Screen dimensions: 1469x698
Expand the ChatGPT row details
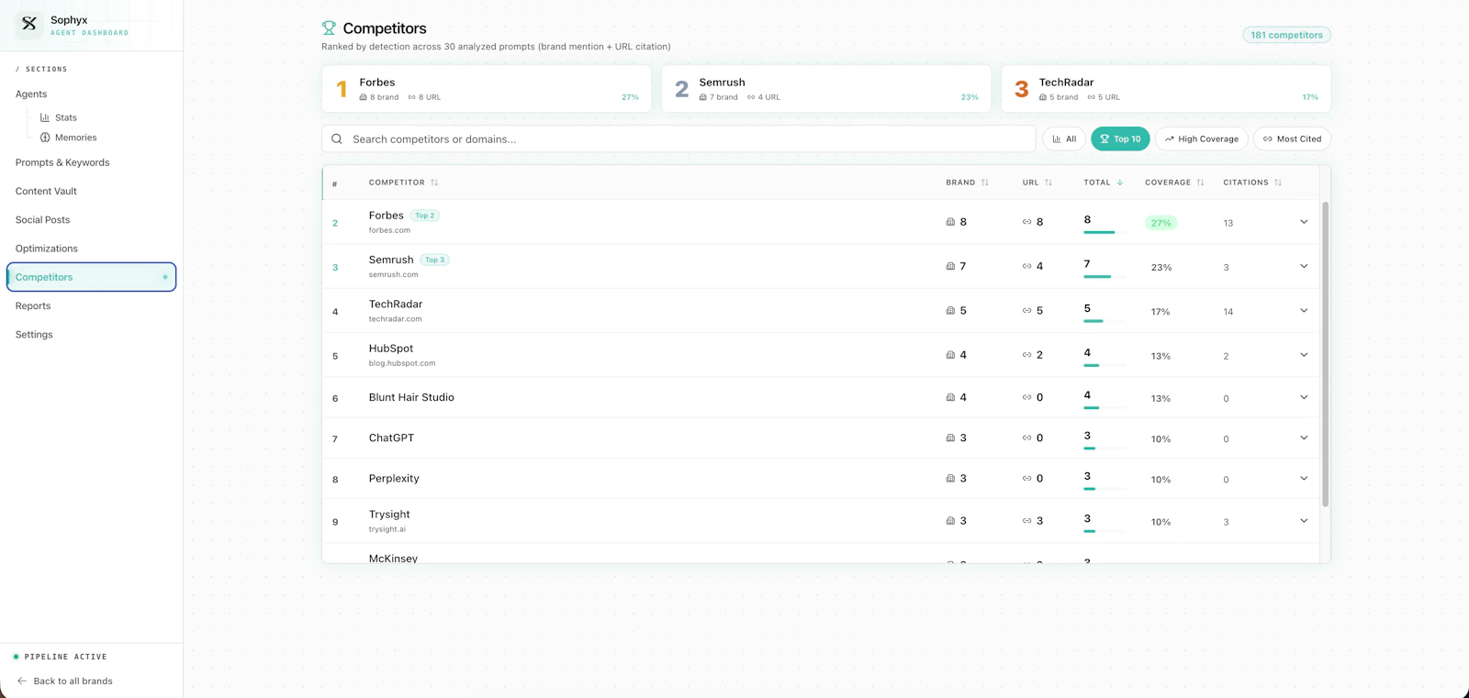coord(1304,438)
